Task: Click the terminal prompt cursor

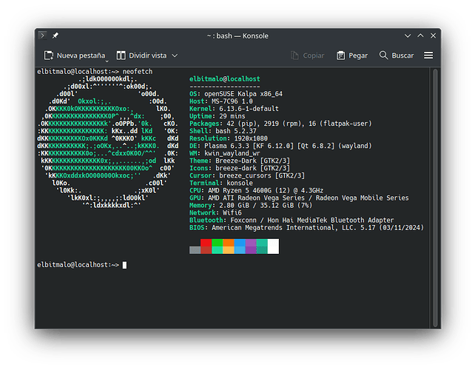Action: (125, 264)
